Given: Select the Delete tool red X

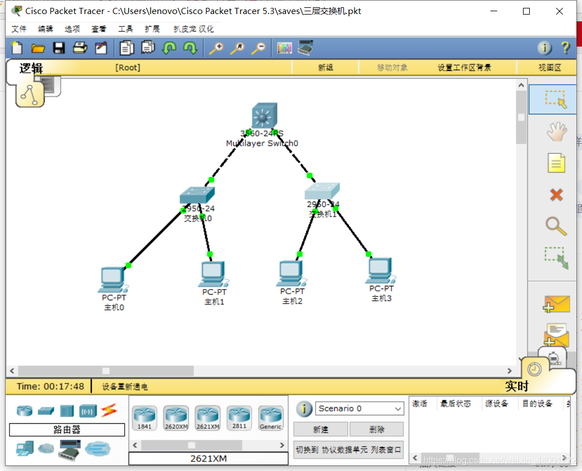Looking at the screenshot, I should (556, 195).
